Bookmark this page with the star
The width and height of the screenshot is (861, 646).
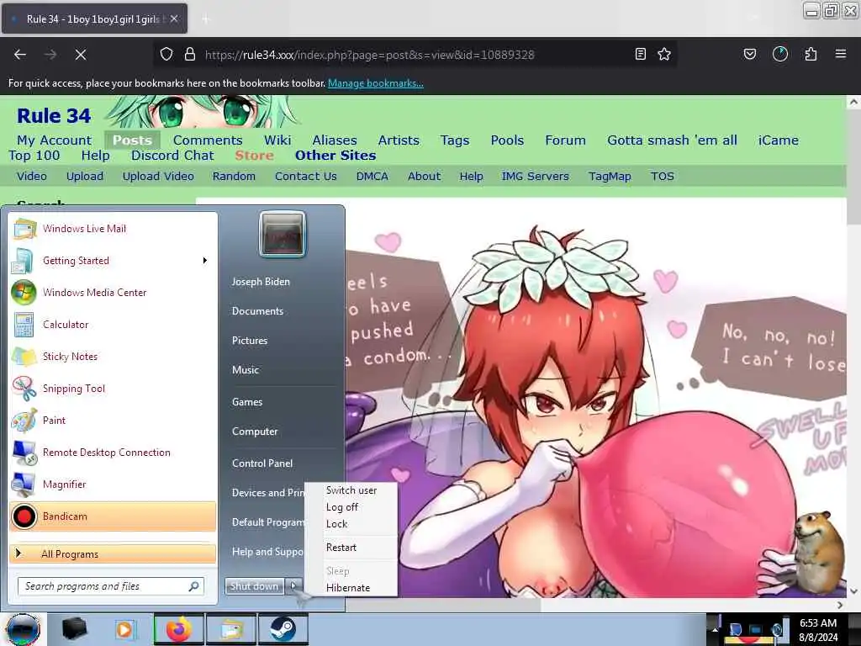pos(664,54)
